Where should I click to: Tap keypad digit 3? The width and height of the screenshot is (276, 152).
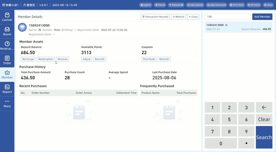click(246, 108)
